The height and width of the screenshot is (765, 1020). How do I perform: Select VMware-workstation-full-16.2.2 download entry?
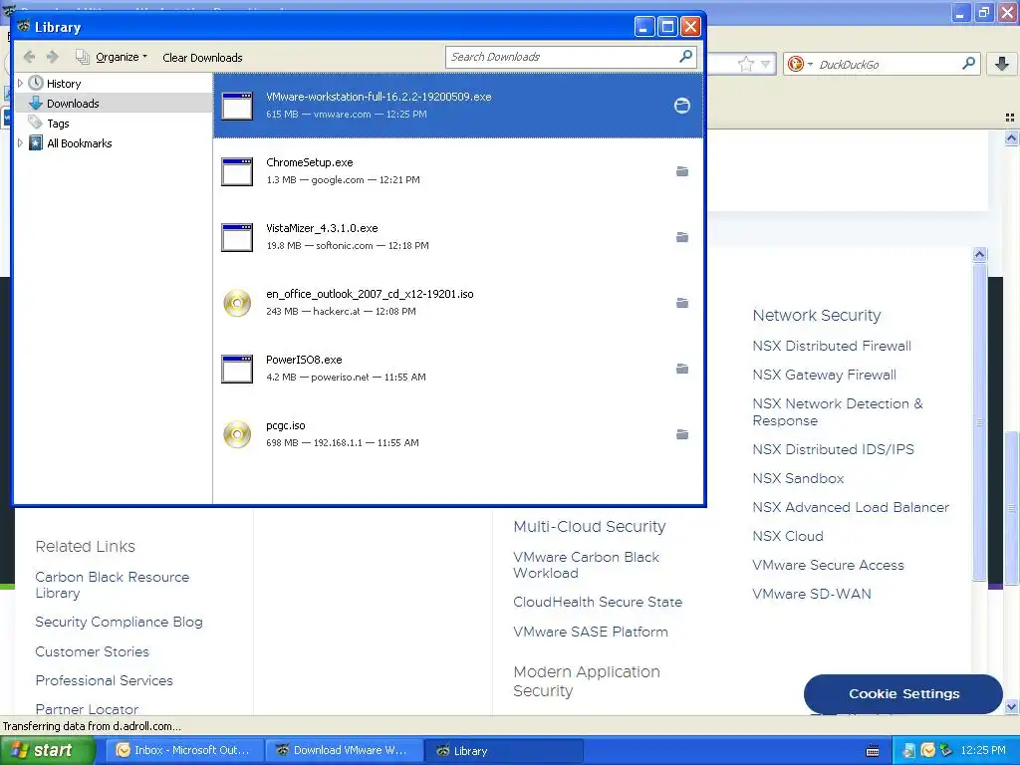(x=458, y=106)
